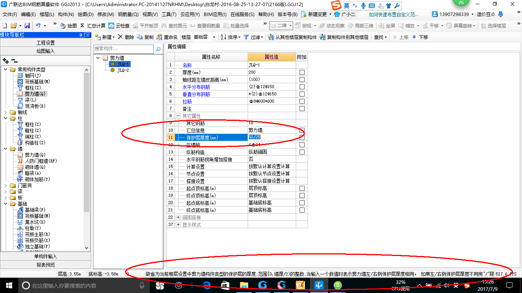Tick 附加 checkbox for 垂直分布钢筋 row
Viewport: 522px width, 293px height.
click(302, 94)
